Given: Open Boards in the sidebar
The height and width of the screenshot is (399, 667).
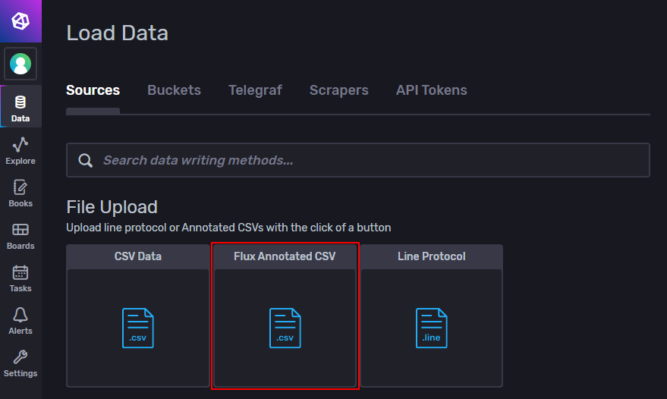Looking at the screenshot, I should (20, 236).
